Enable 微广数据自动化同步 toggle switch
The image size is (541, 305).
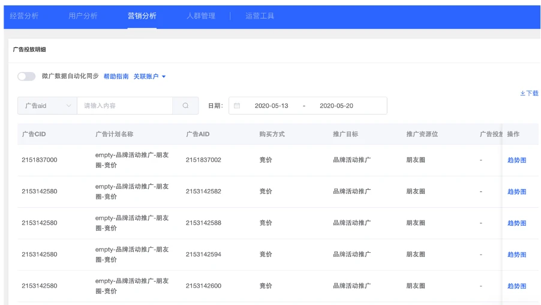pyautogui.click(x=26, y=76)
